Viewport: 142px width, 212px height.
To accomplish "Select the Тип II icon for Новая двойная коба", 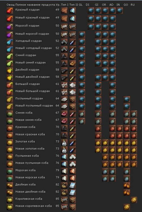I will point(73,193).
